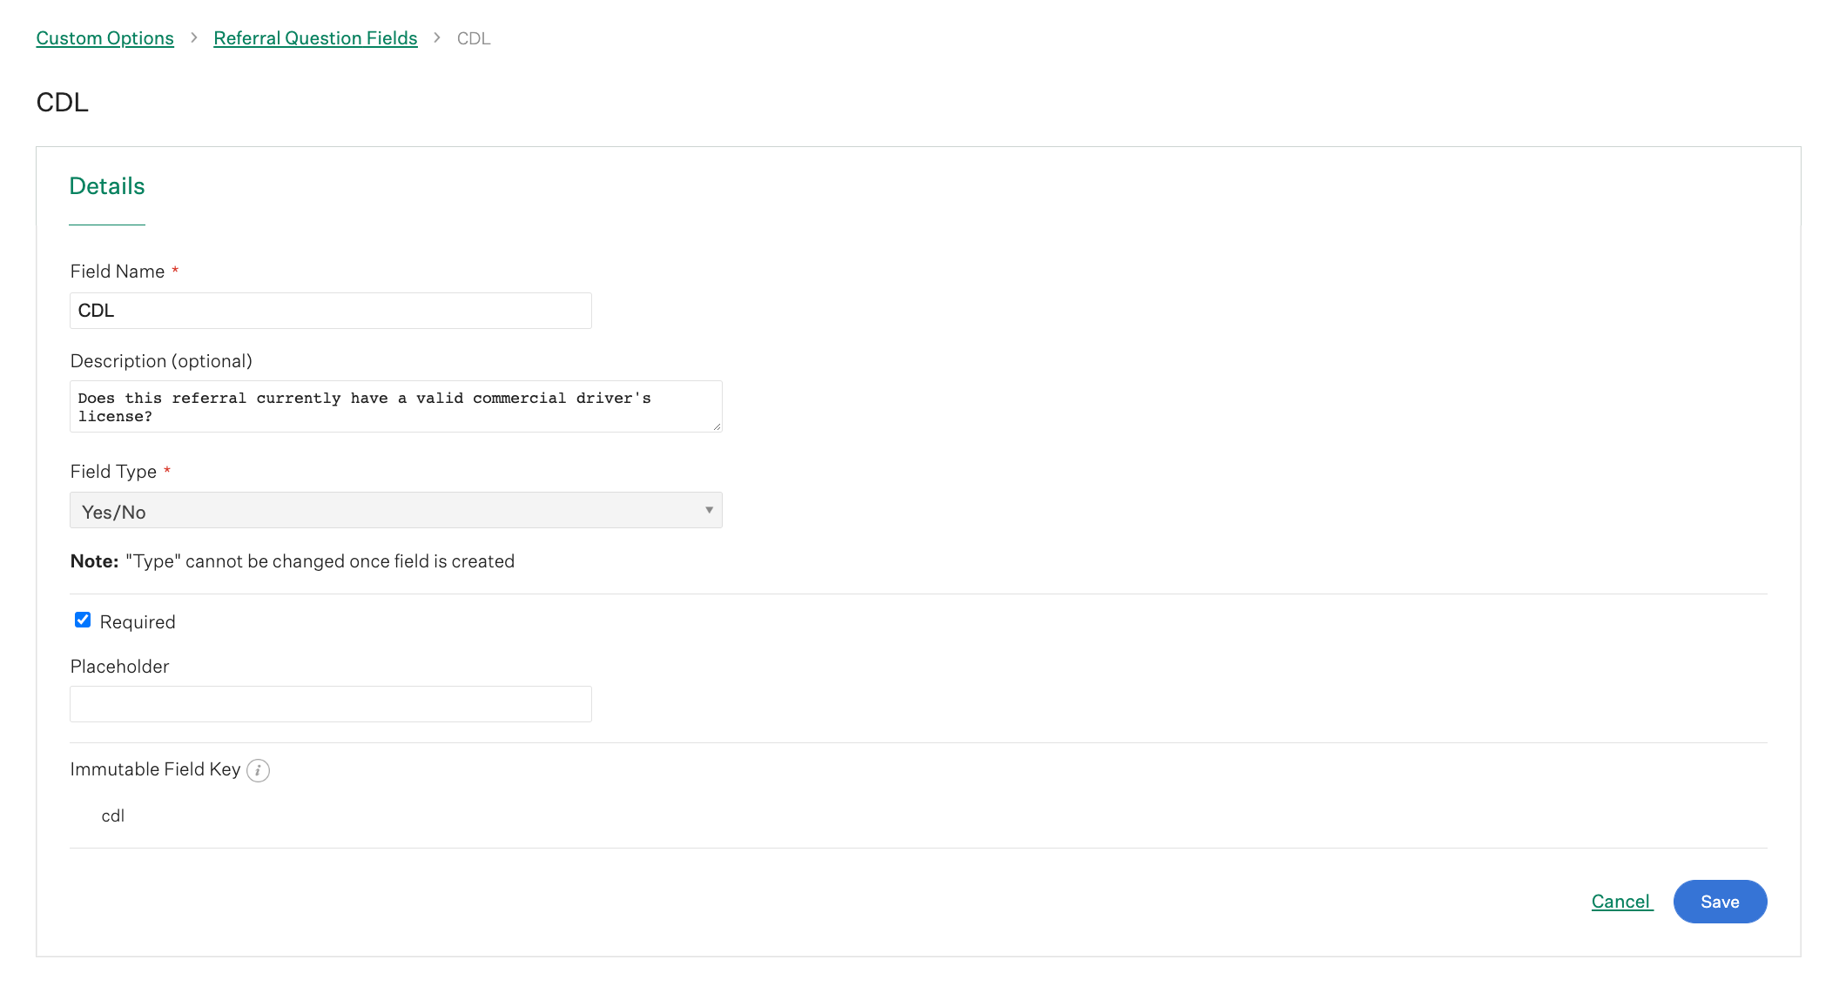Click the Details section header
The width and height of the screenshot is (1839, 993).
click(108, 186)
